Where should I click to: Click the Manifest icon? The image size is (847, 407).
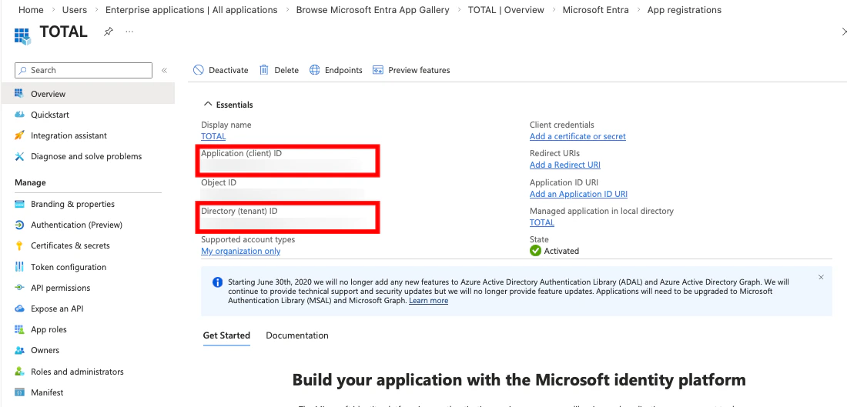pyautogui.click(x=19, y=392)
